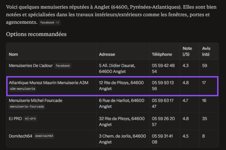The width and height of the screenshot is (226, 150).
Task: Click address 3 Chem. de Jorlis
Action: coord(123,139)
